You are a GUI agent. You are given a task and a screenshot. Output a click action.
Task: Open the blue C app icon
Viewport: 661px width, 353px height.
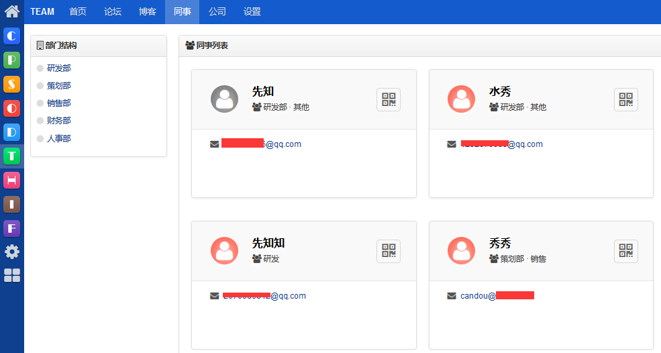(12, 36)
